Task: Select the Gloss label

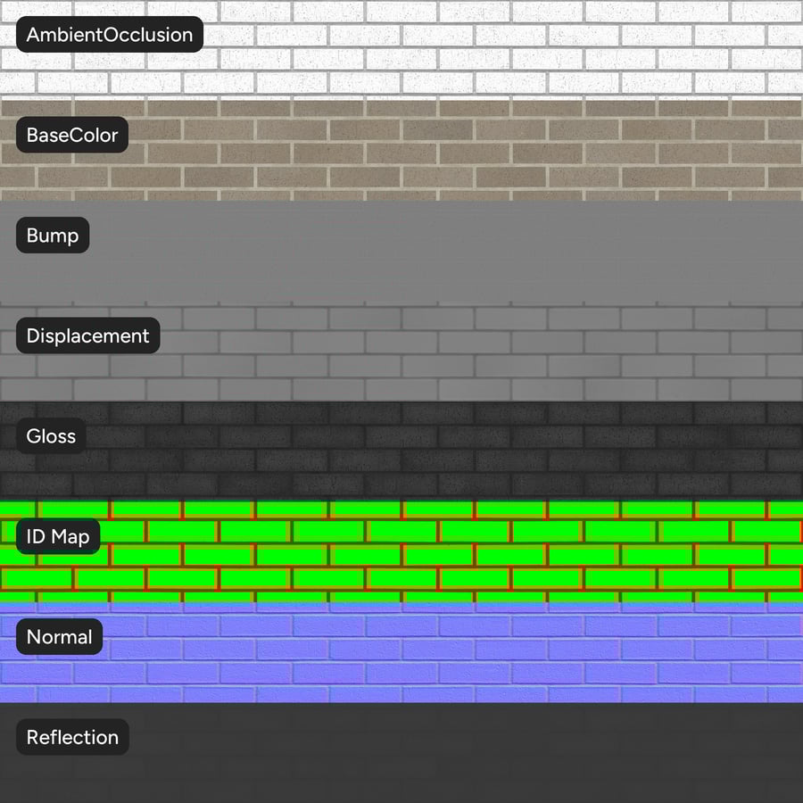Action: pyautogui.click(x=51, y=435)
